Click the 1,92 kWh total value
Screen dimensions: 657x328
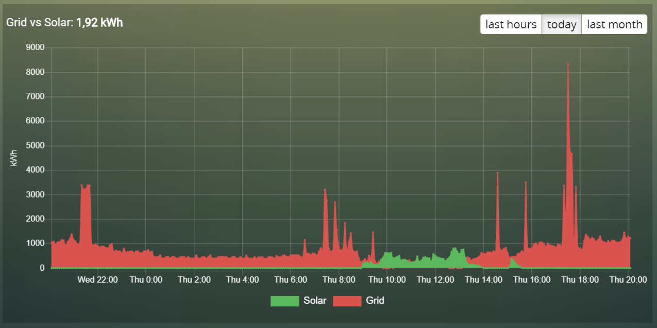[99, 23]
